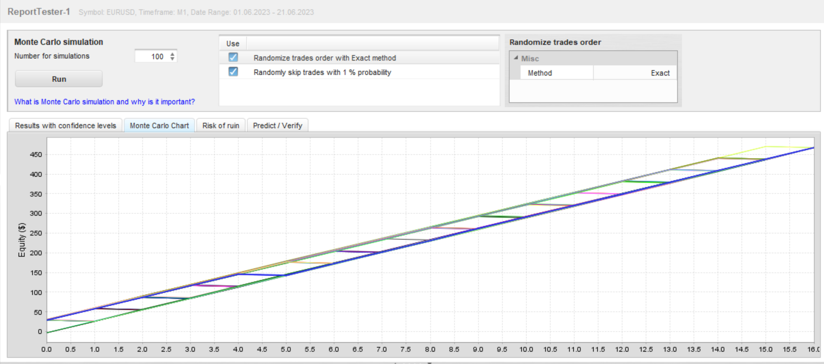The width and height of the screenshot is (824, 364).
Task: Select the Exact value of Method property
Action: point(635,73)
